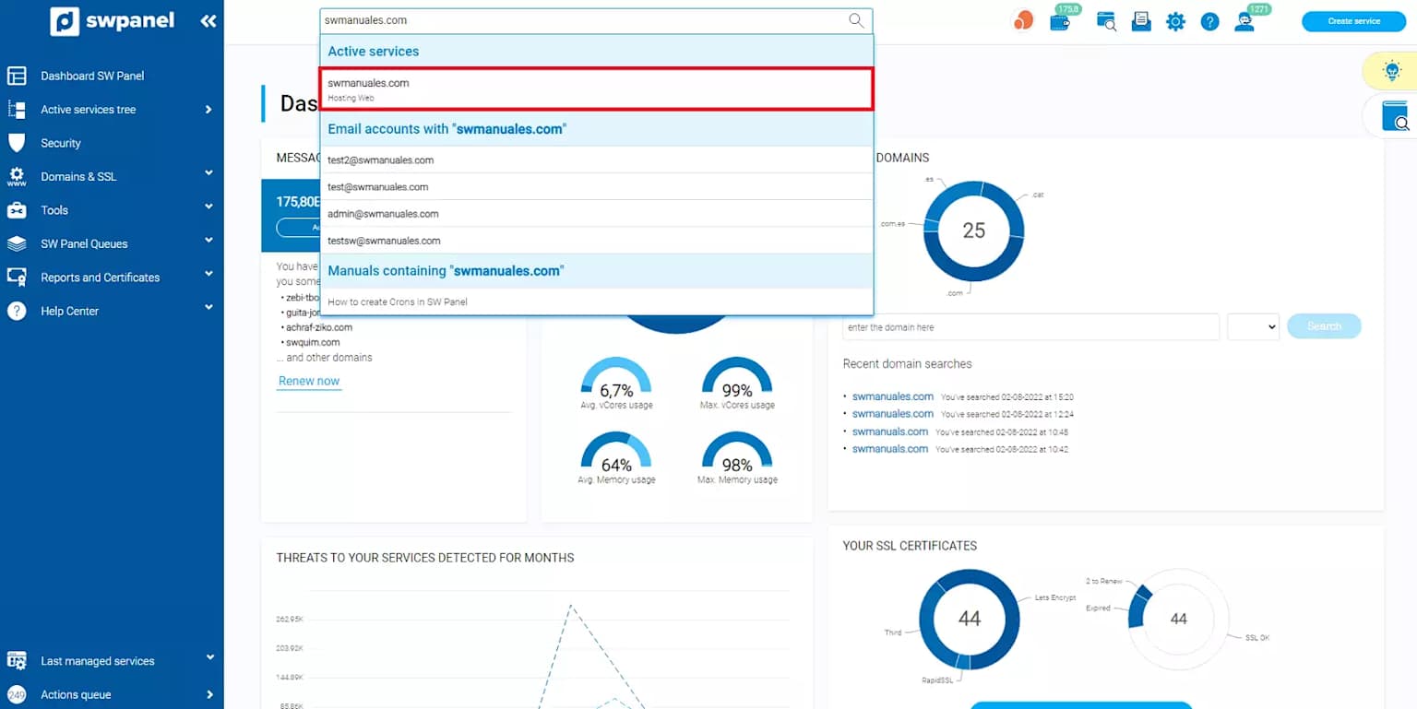Expand the Tools submenu chevron
1417x709 pixels.
coord(208,207)
